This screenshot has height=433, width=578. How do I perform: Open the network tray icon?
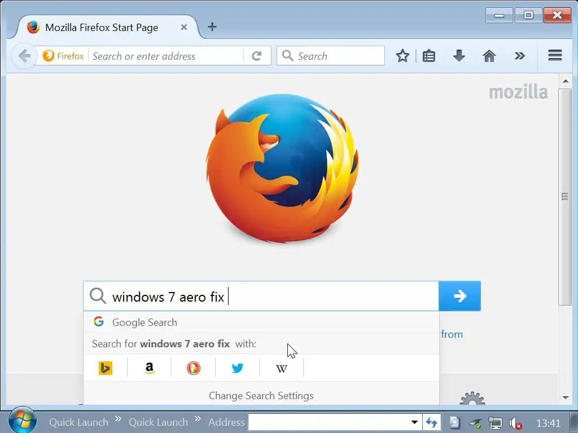(496, 423)
